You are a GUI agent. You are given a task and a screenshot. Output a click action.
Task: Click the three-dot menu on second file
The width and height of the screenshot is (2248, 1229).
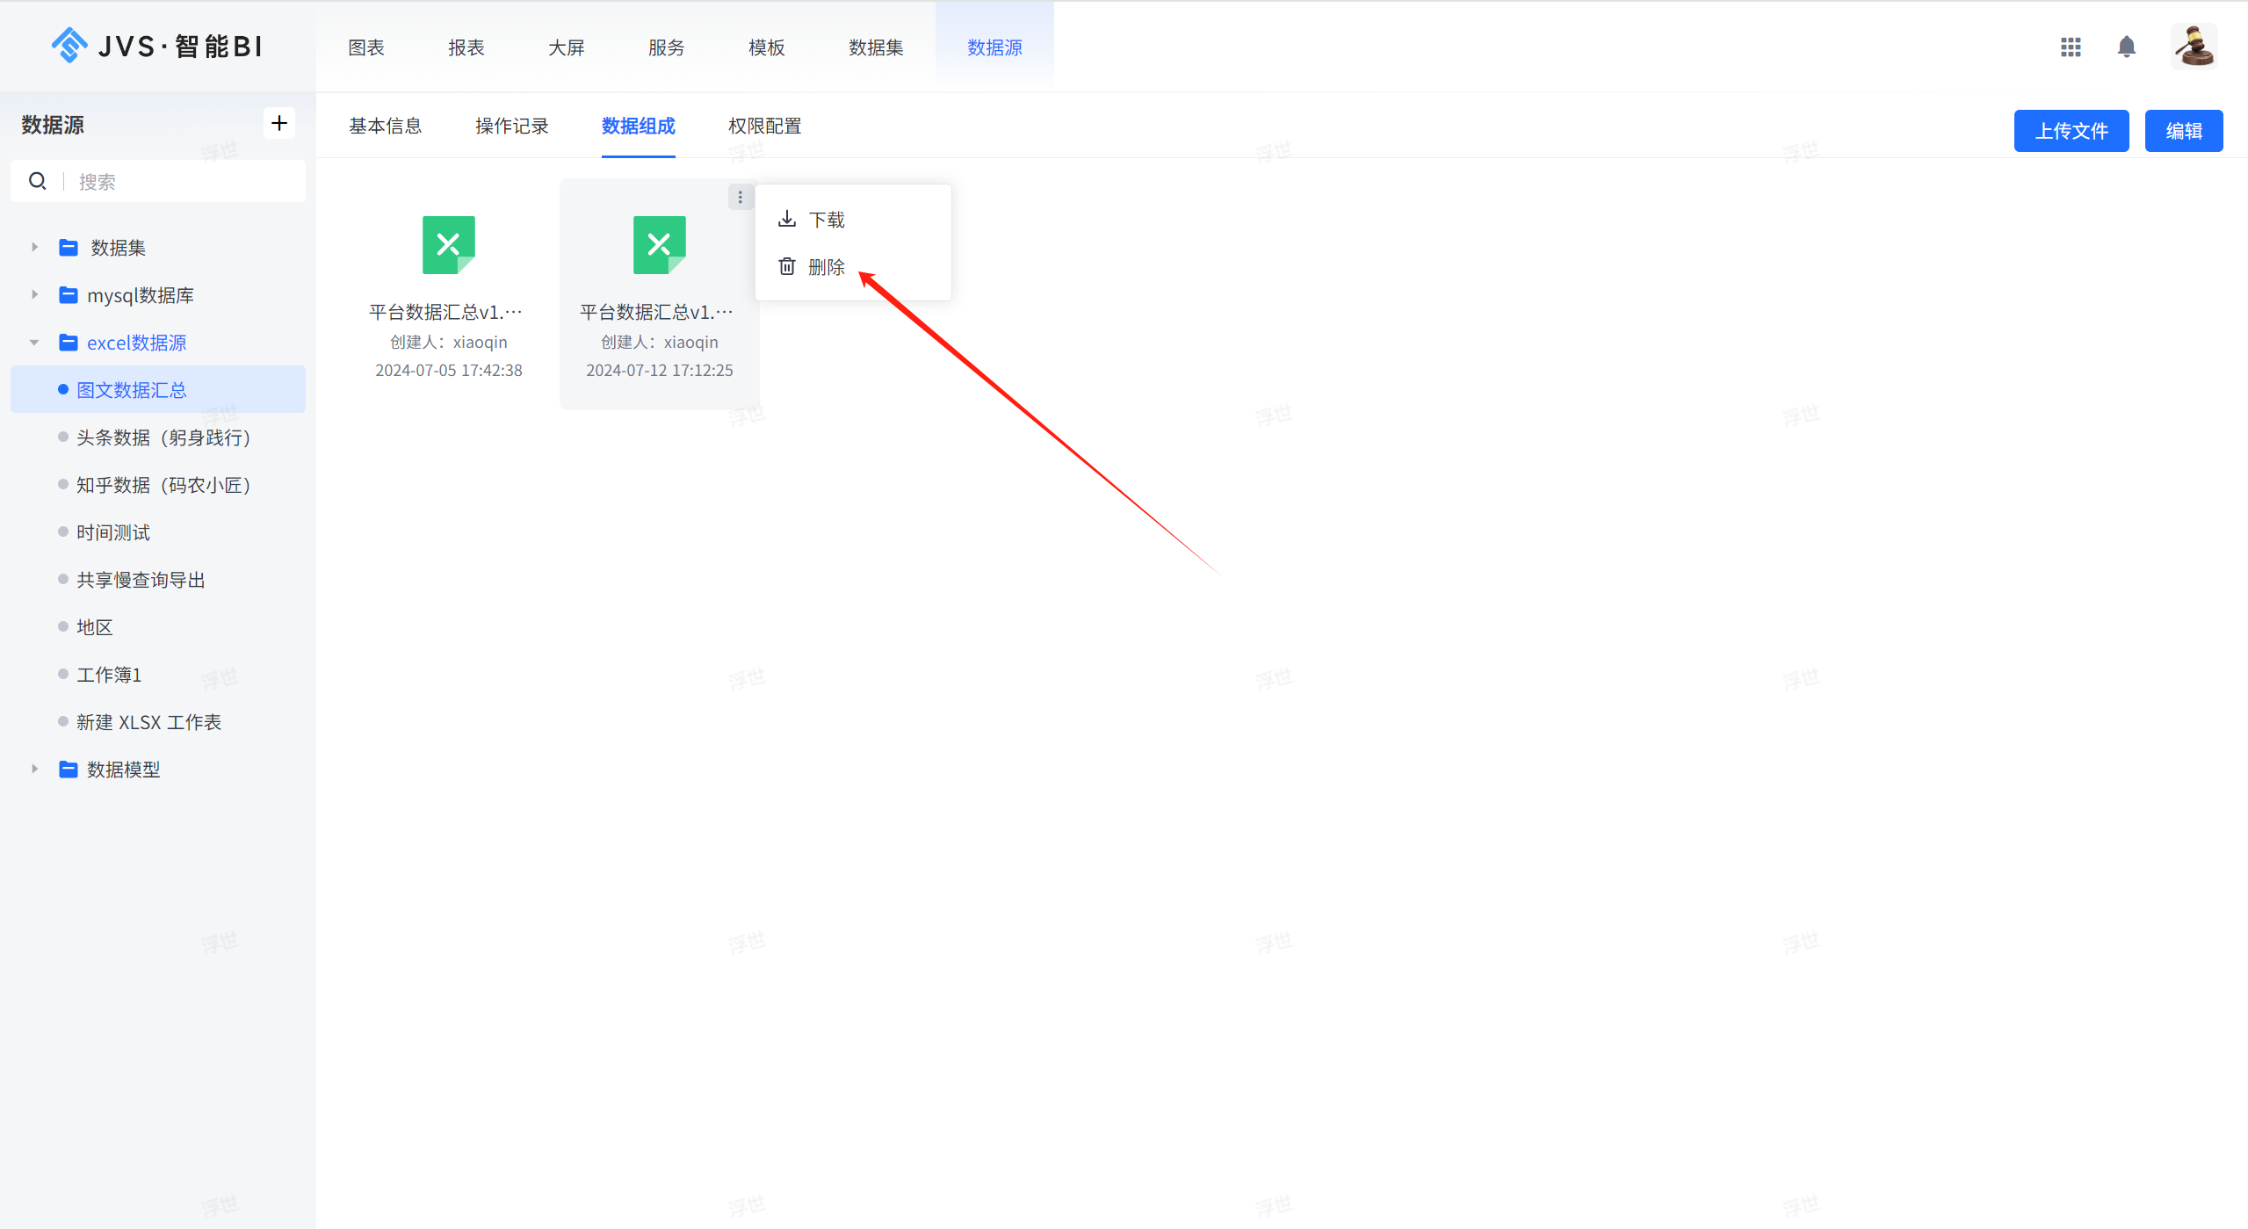(740, 197)
